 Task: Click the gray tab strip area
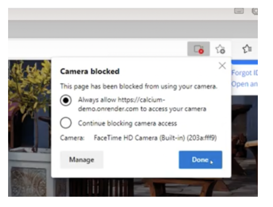(x=133, y=29)
